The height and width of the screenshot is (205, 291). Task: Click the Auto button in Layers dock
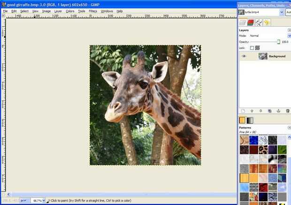288,12
